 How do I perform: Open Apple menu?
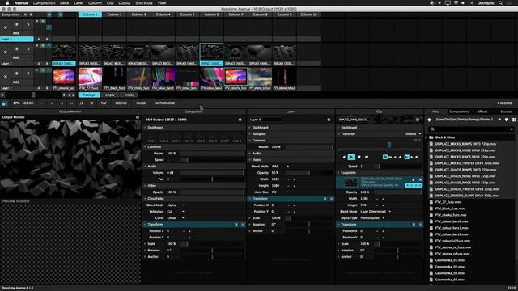[x=7, y=3]
